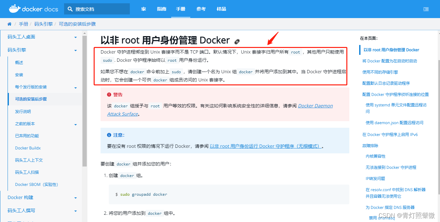The height and width of the screenshot is (222, 440).
Task: Open the 指南 nav tab
Action: [x=162, y=9]
